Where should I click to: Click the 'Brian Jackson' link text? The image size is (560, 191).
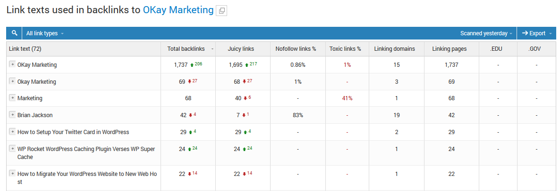(35, 115)
